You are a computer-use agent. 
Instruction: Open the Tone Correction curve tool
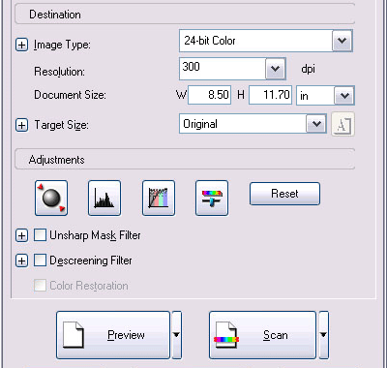point(159,199)
